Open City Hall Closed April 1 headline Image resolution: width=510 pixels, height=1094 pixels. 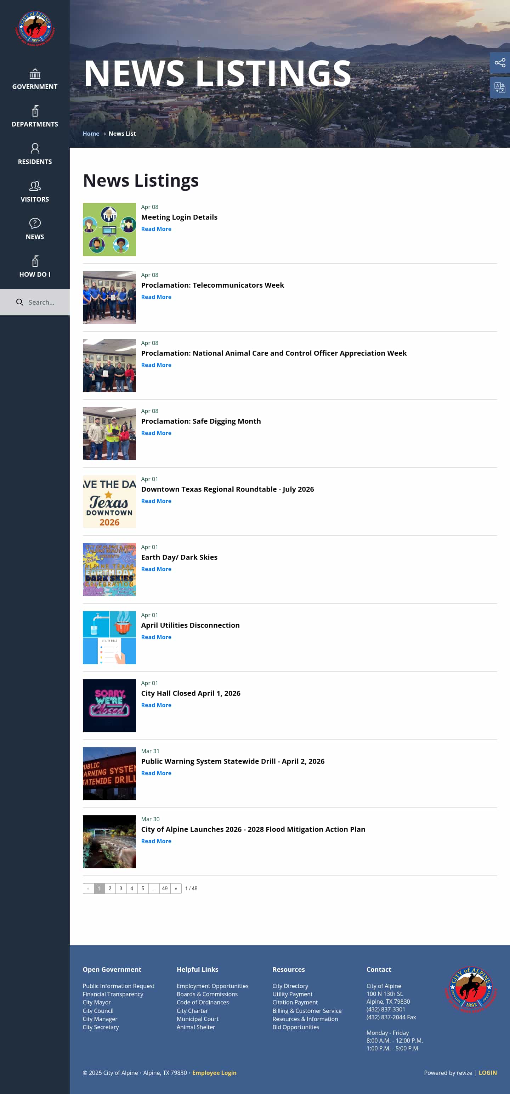point(191,693)
